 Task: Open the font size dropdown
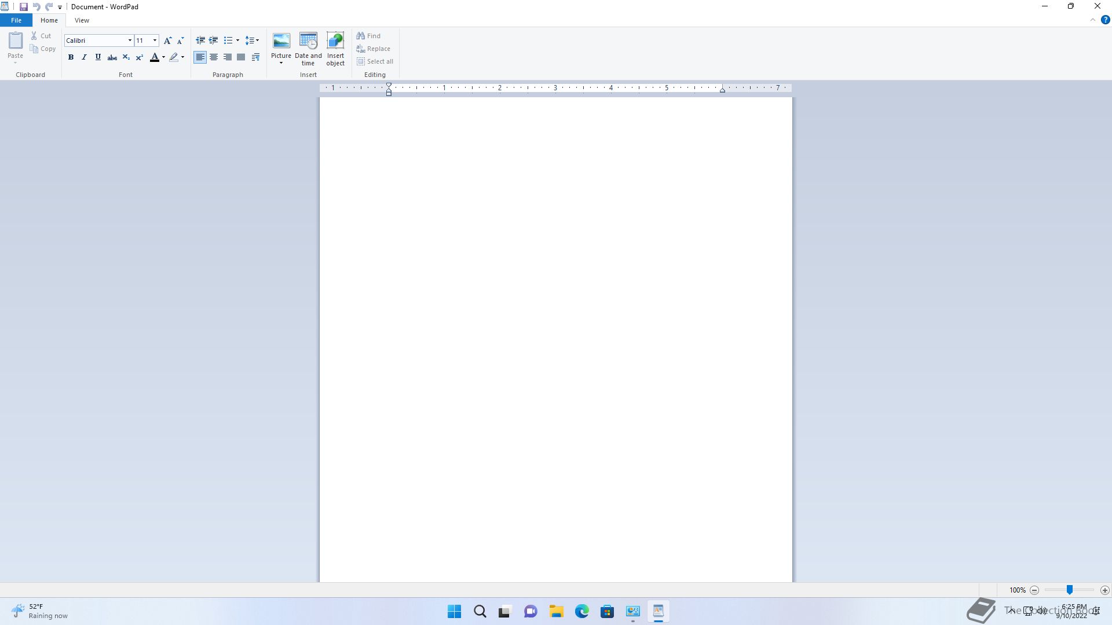pyautogui.click(x=155, y=41)
